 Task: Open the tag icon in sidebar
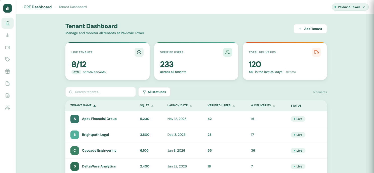(8, 59)
